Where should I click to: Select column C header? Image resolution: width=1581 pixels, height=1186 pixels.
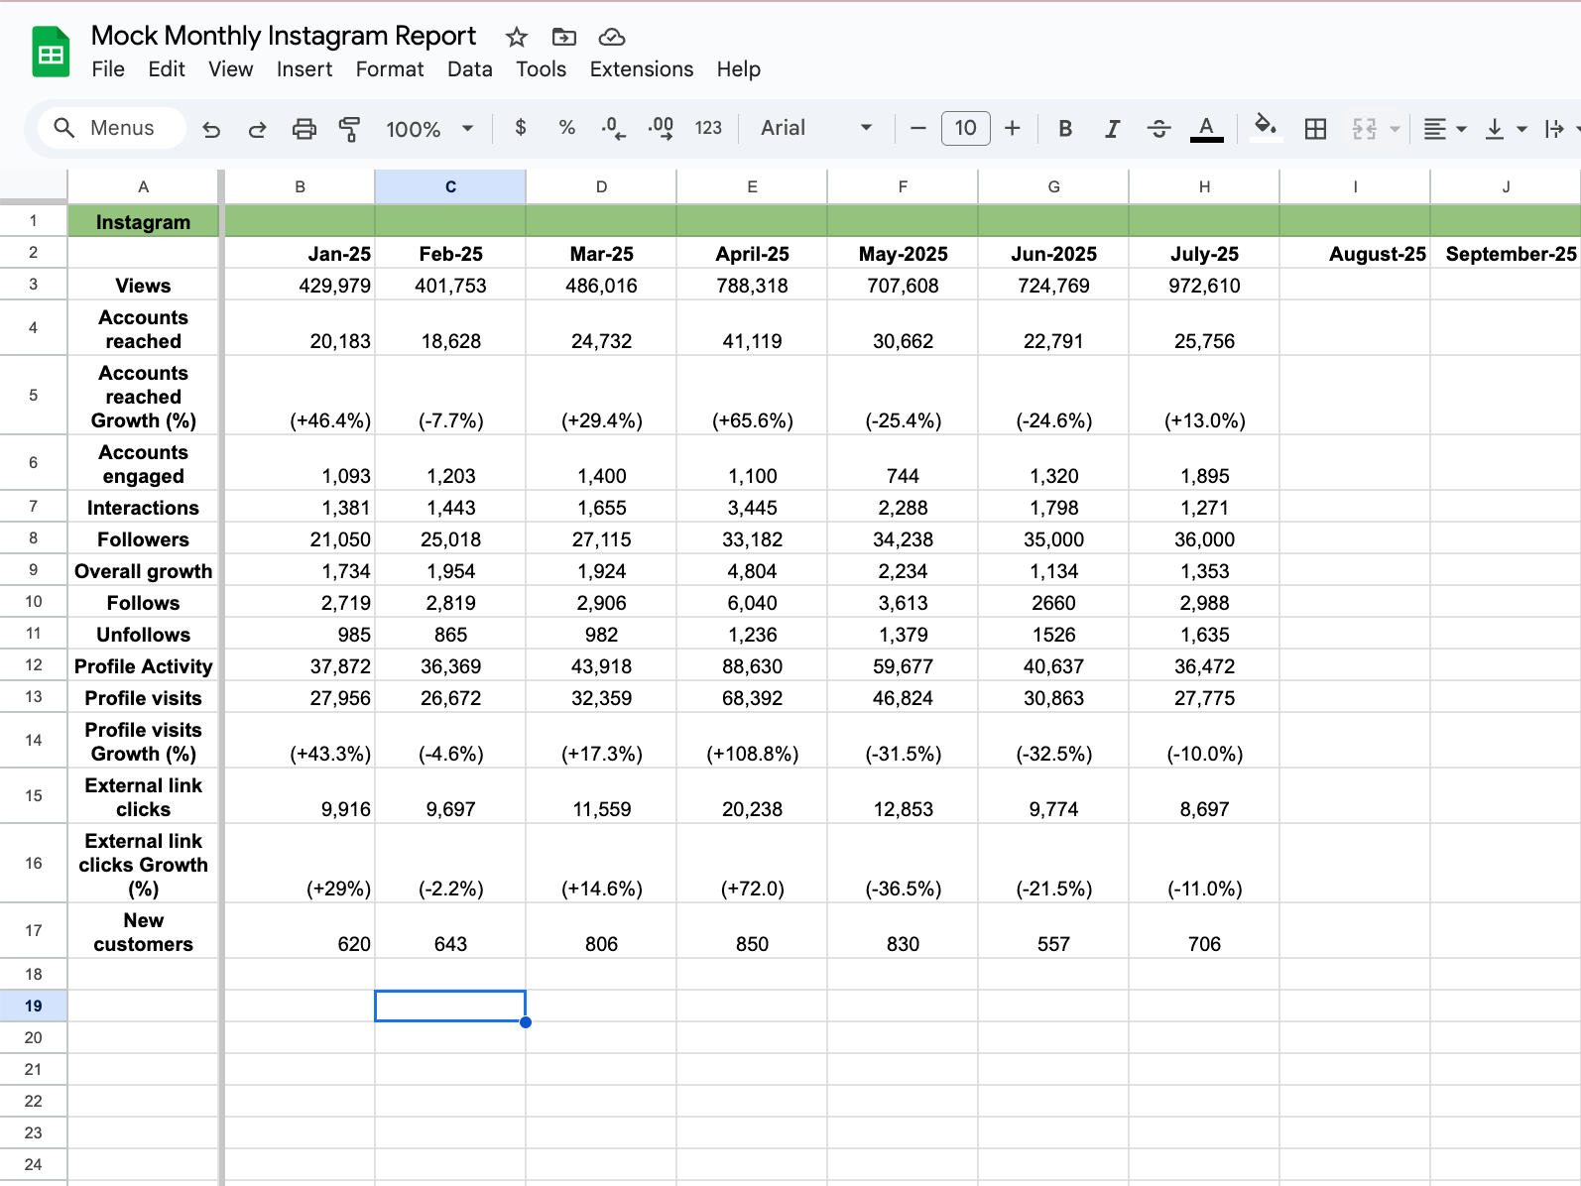(450, 186)
